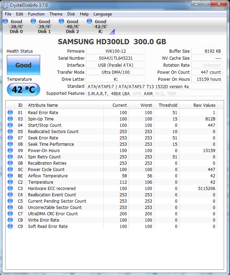The height and width of the screenshot is (275, 230).
Task: Click status orb for Reallocated Sectors Count
Action: click(x=10, y=131)
